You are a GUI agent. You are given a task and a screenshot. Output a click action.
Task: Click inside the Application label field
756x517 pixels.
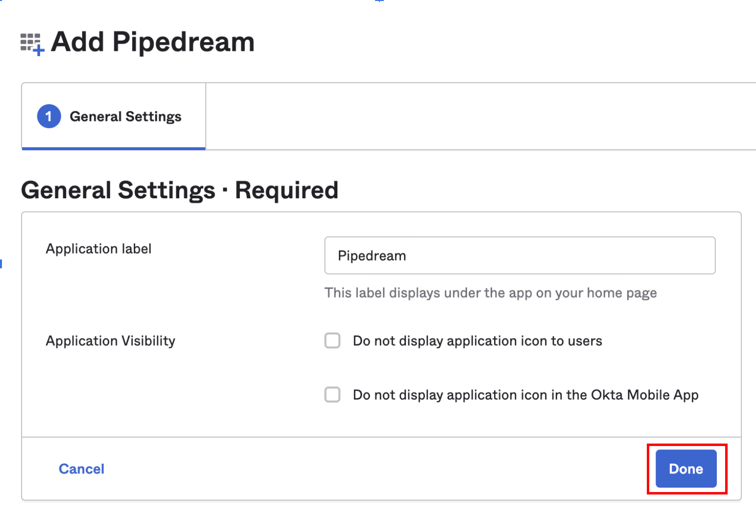(519, 255)
